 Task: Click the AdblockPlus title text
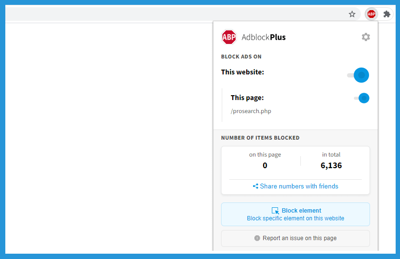tap(264, 37)
